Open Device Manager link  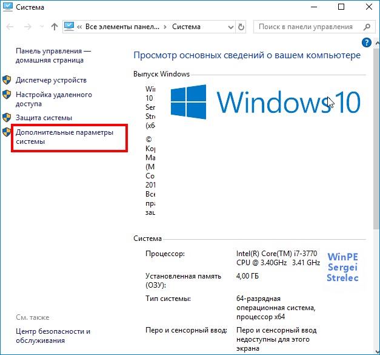click(51, 80)
